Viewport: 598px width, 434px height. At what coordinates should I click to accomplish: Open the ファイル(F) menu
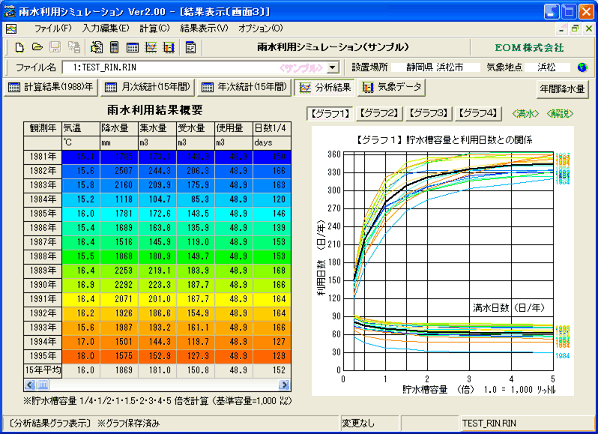point(53,28)
